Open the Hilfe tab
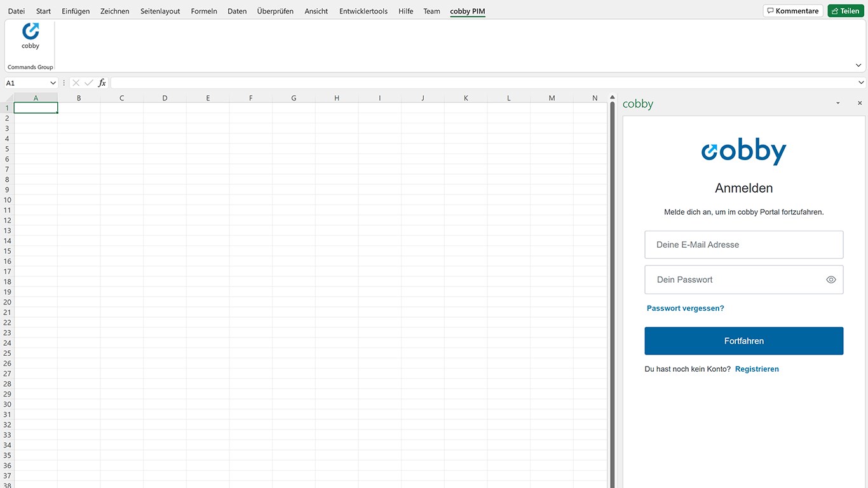The height and width of the screenshot is (488, 868). (x=406, y=11)
